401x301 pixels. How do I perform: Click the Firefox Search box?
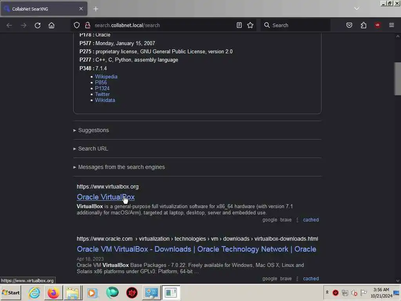(295, 25)
